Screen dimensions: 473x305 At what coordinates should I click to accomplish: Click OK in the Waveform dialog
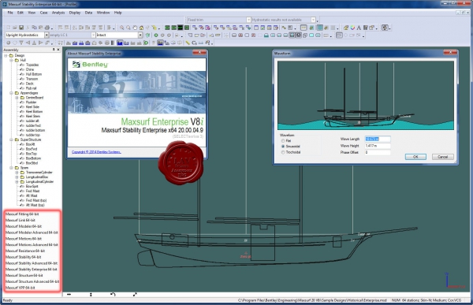415,157
